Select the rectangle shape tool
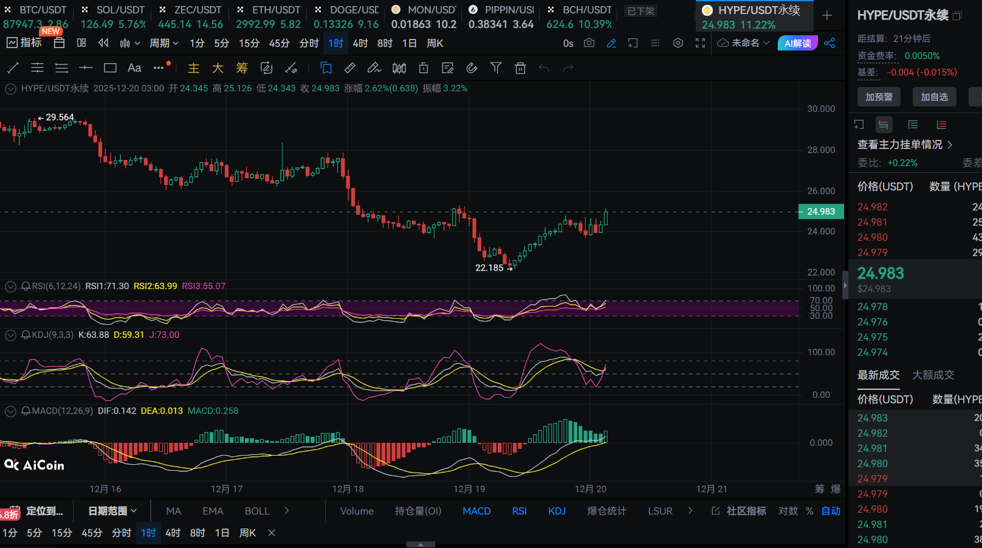The width and height of the screenshot is (982, 548). pyautogui.click(x=110, y=68)
